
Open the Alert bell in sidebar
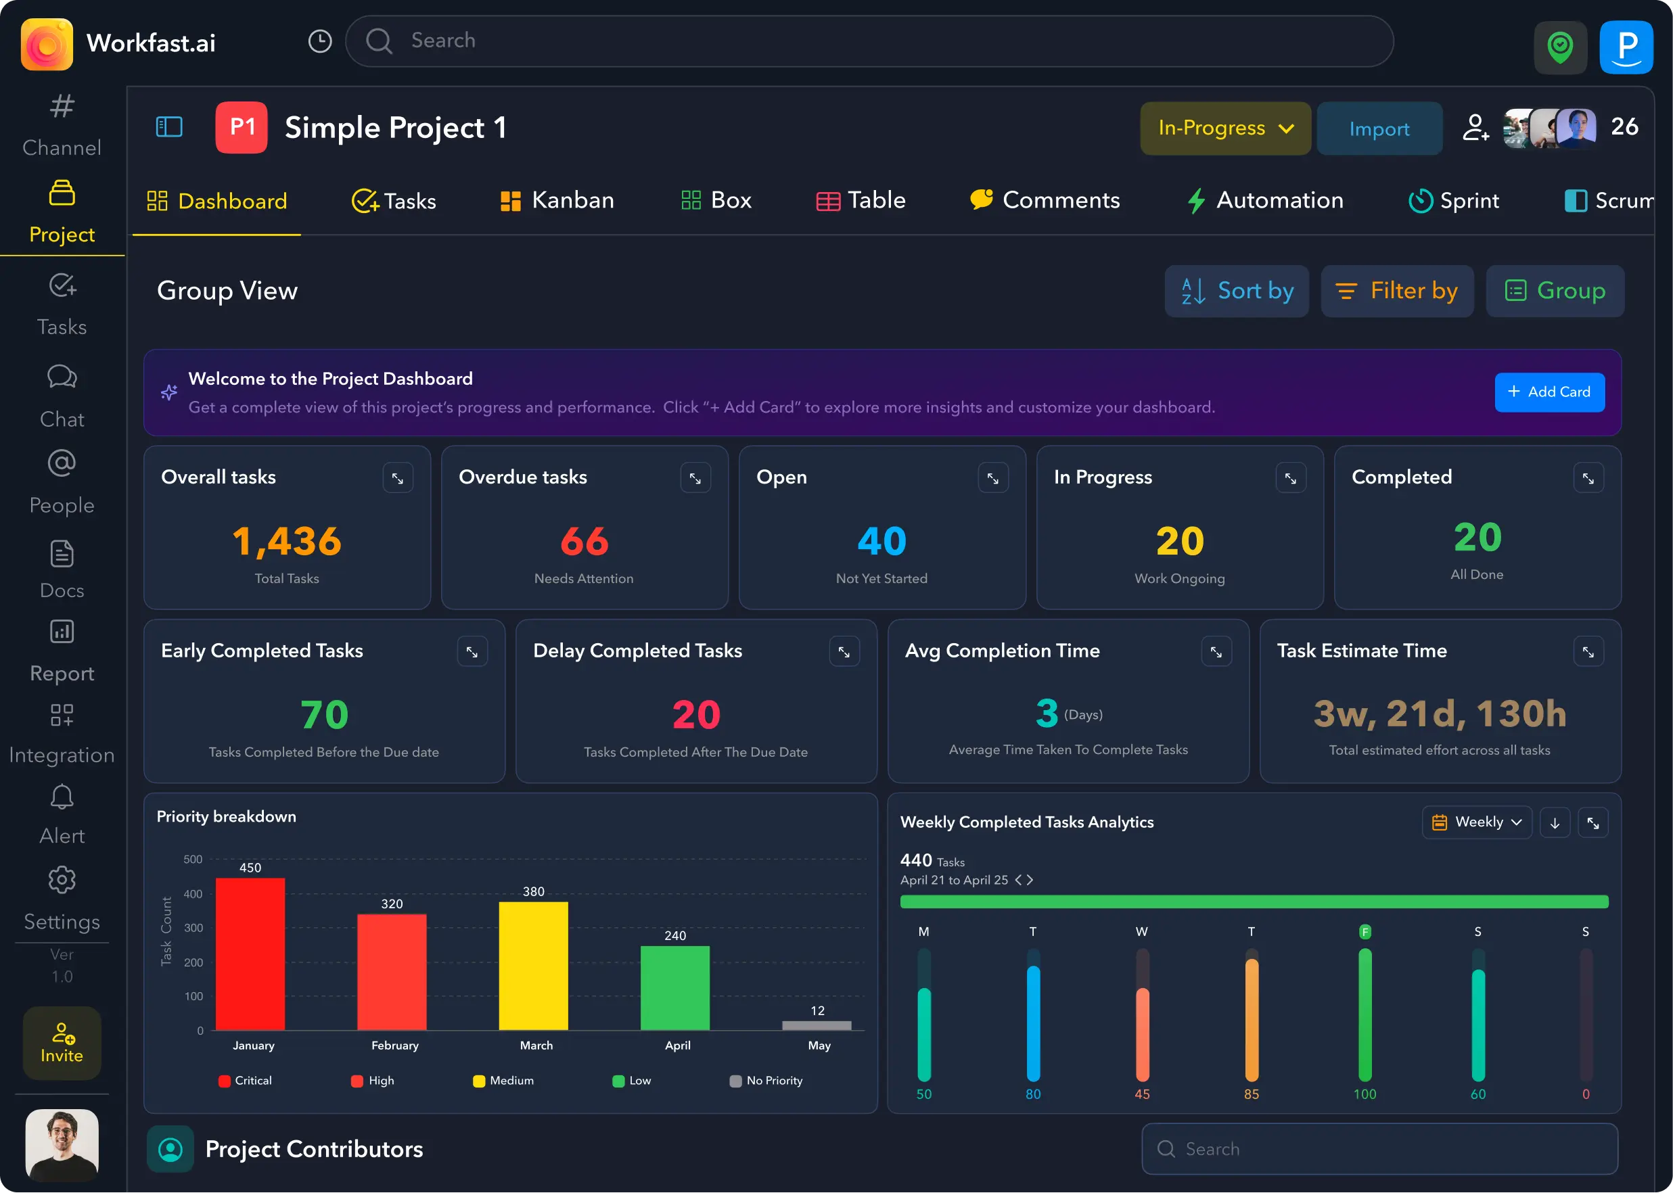tap(62, 816)
